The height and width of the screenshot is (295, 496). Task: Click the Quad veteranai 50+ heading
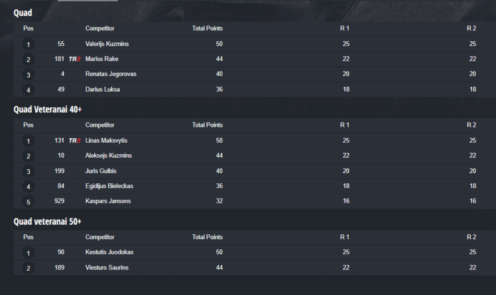tap(47, 222)
